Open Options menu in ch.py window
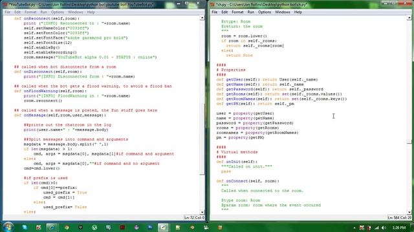Viewport: 414px width, 232px height. coord(265,12)
